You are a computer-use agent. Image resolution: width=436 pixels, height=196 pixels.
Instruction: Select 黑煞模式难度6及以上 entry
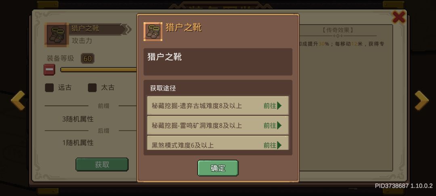click(218, 143)
